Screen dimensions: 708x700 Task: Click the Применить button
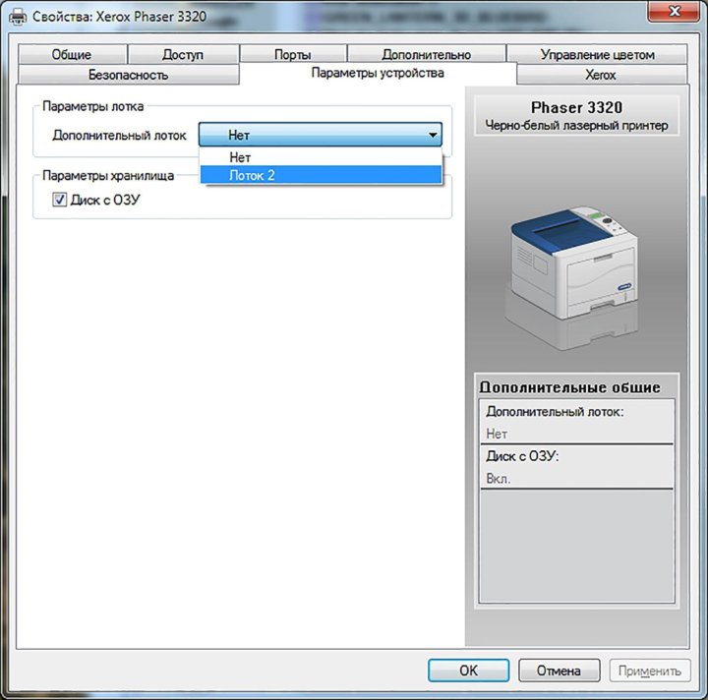[x=649, y=671]
